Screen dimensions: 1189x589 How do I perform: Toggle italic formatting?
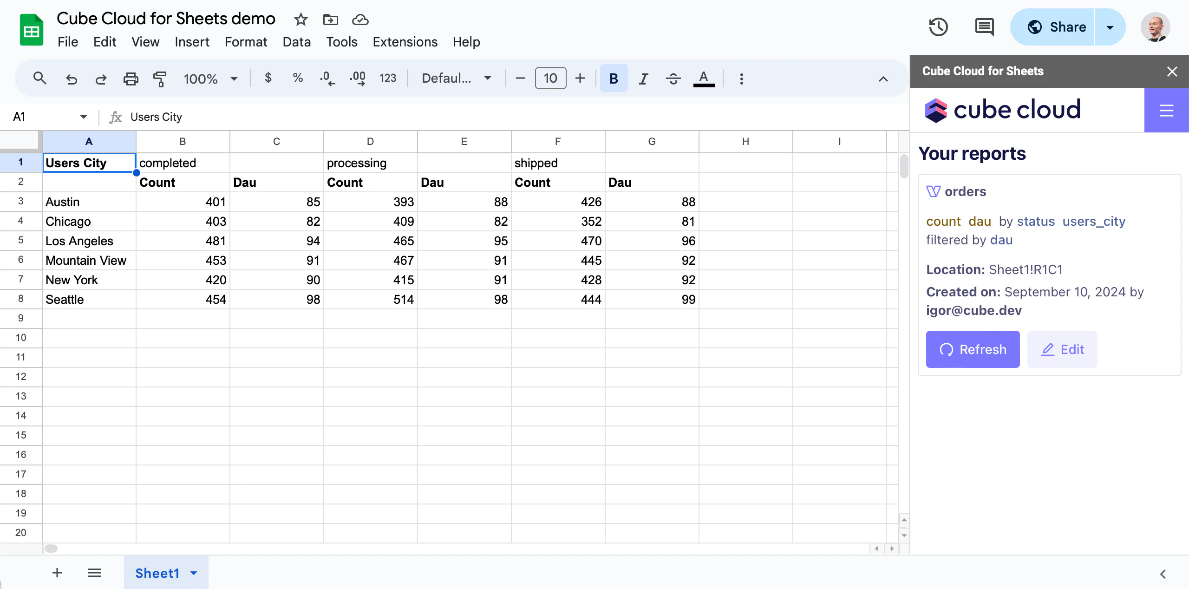pyautogui.click(x=643, y=79)
